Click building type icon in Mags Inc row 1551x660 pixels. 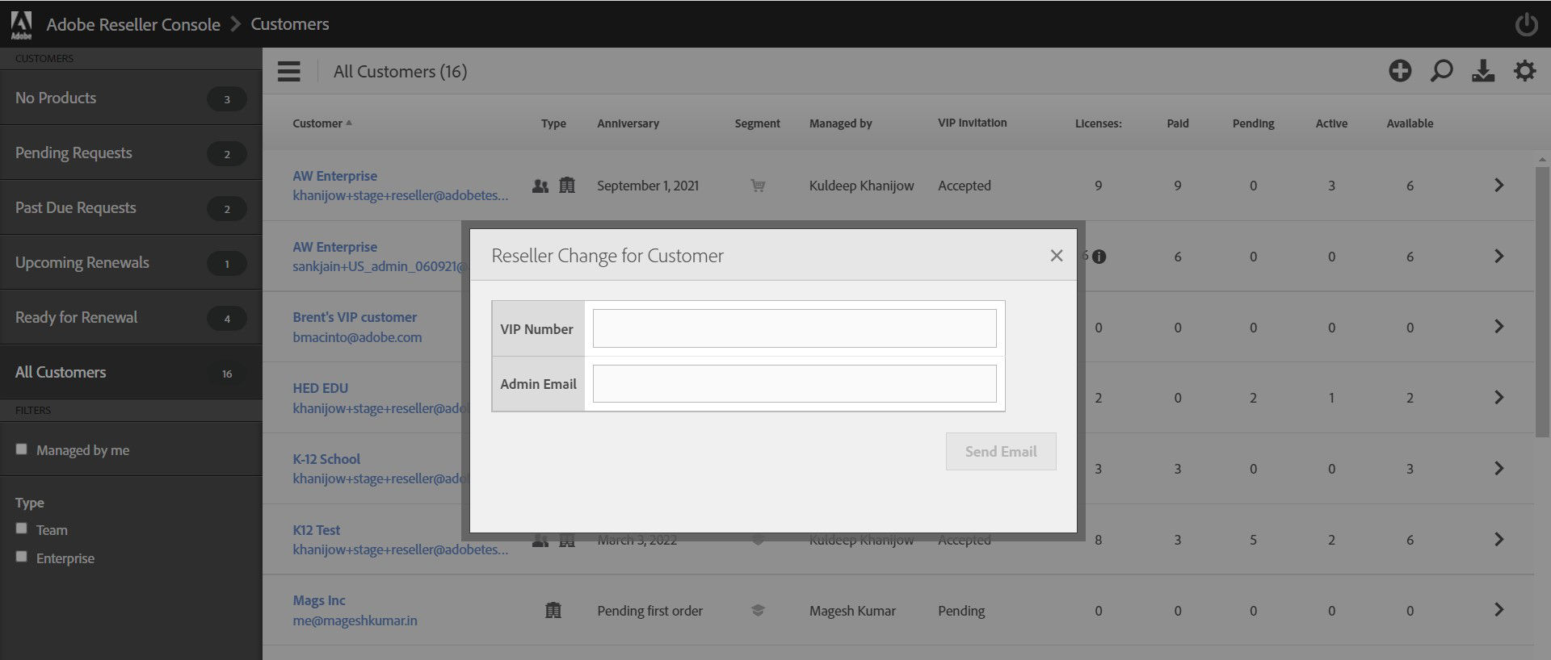pyautogui.click(x=553, y=611)
